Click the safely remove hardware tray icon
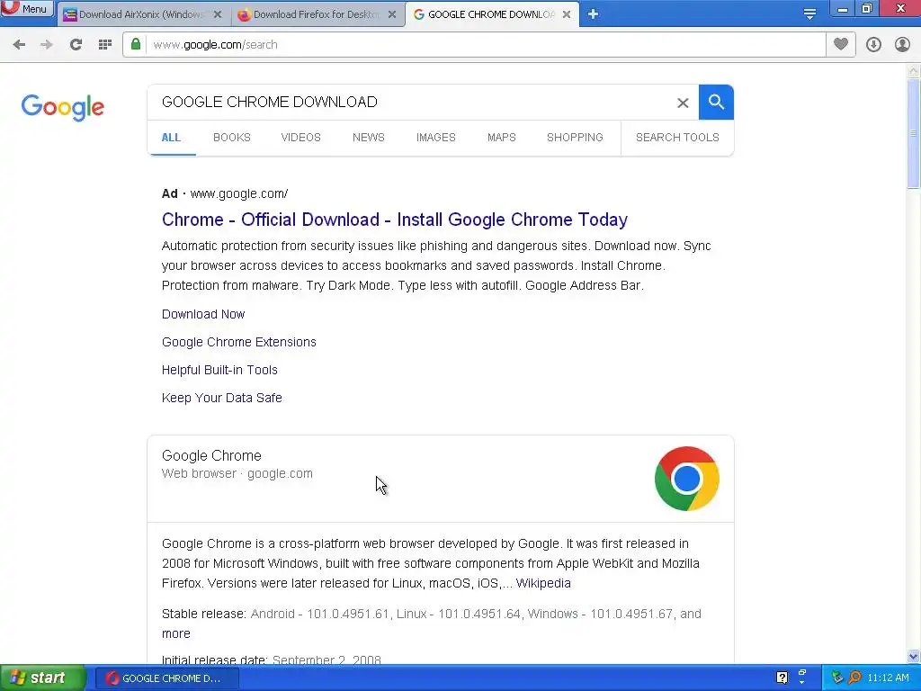The image size is (921, 691). pyautogui.click(x=837, y=678)
